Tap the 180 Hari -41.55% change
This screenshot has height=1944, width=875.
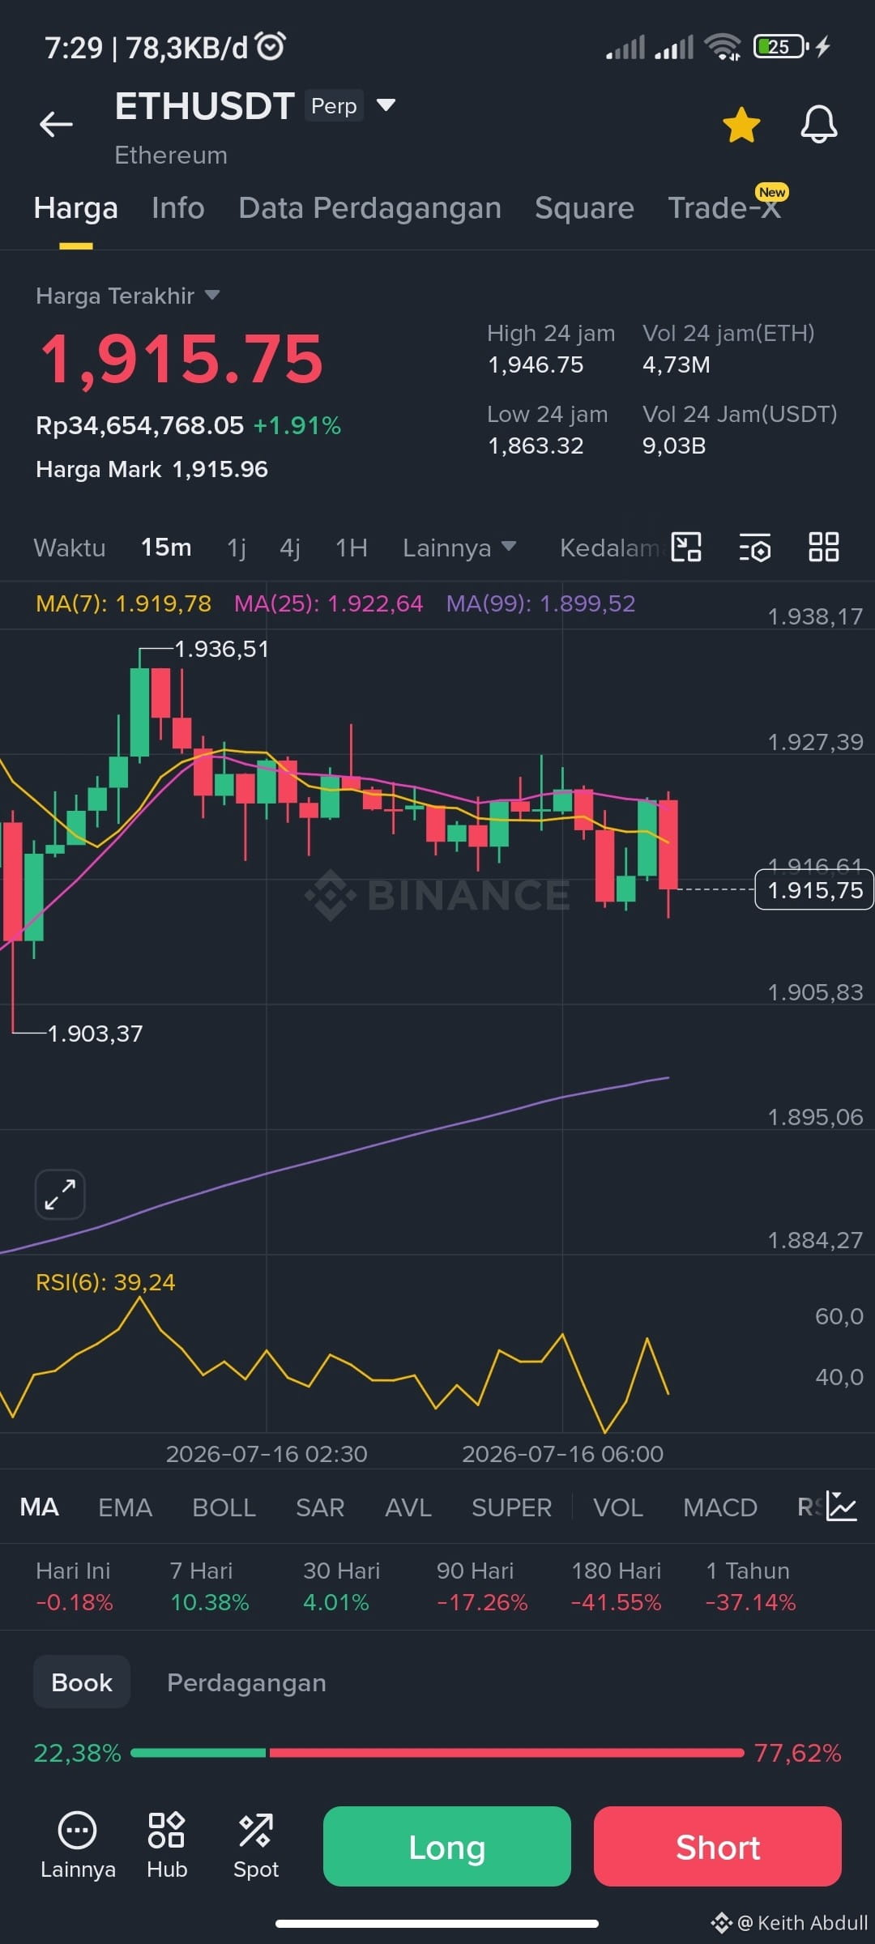617,1586
